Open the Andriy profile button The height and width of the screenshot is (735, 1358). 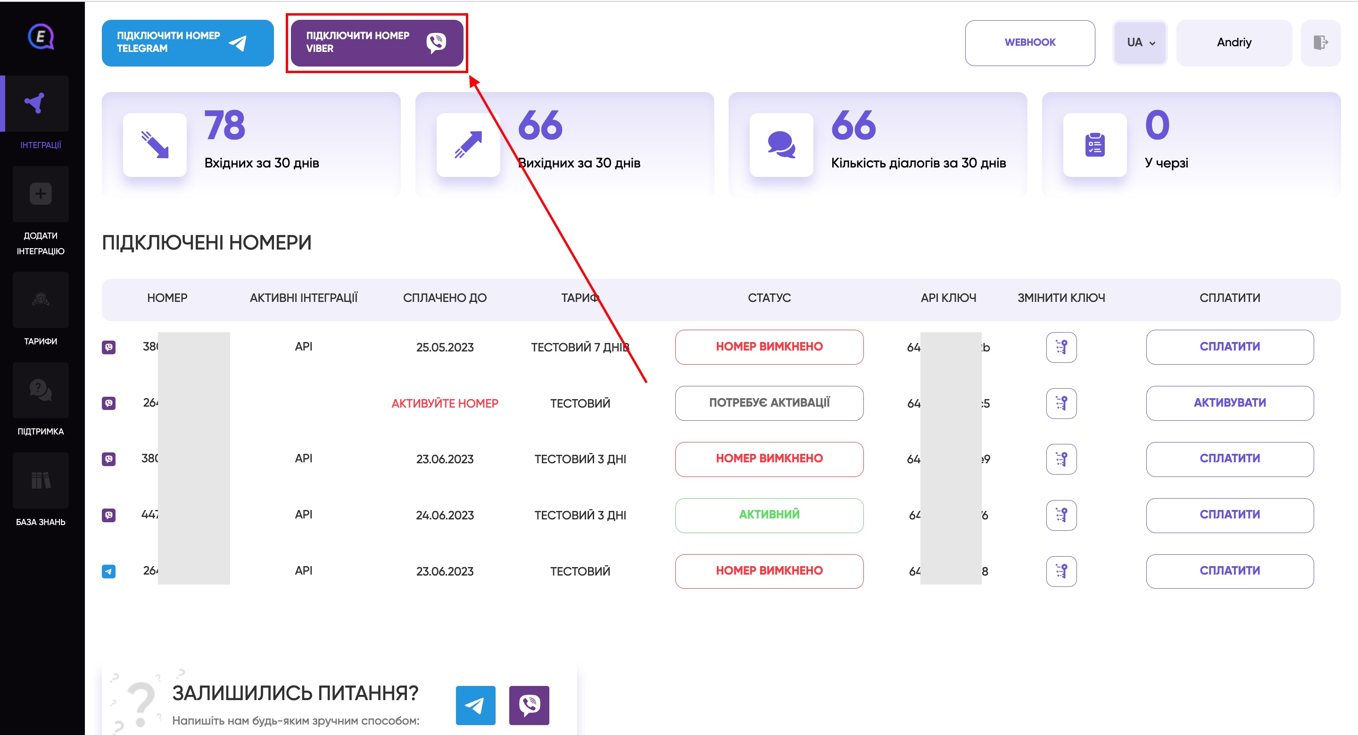pyautogui.click(x=1234, y=43)
